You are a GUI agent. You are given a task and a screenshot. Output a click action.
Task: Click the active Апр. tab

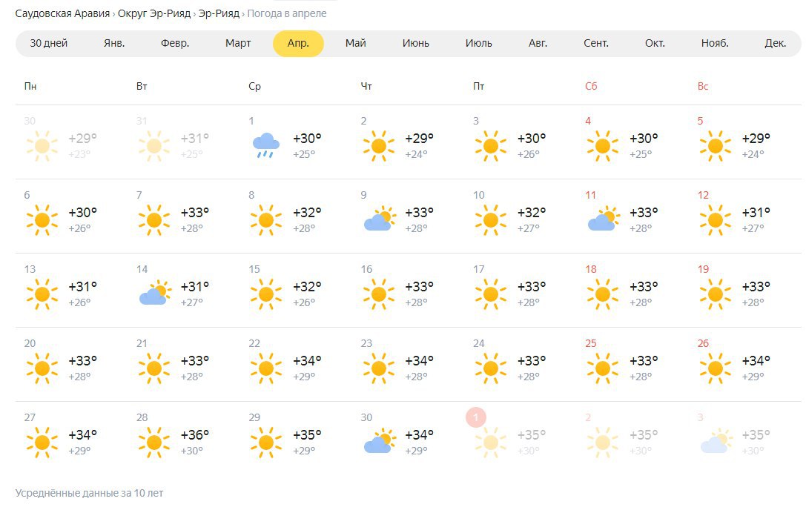[x=298, y=43]
